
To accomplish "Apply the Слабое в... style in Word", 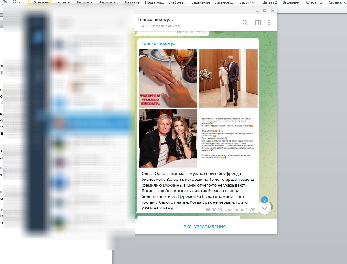I will tap(177, 2).
